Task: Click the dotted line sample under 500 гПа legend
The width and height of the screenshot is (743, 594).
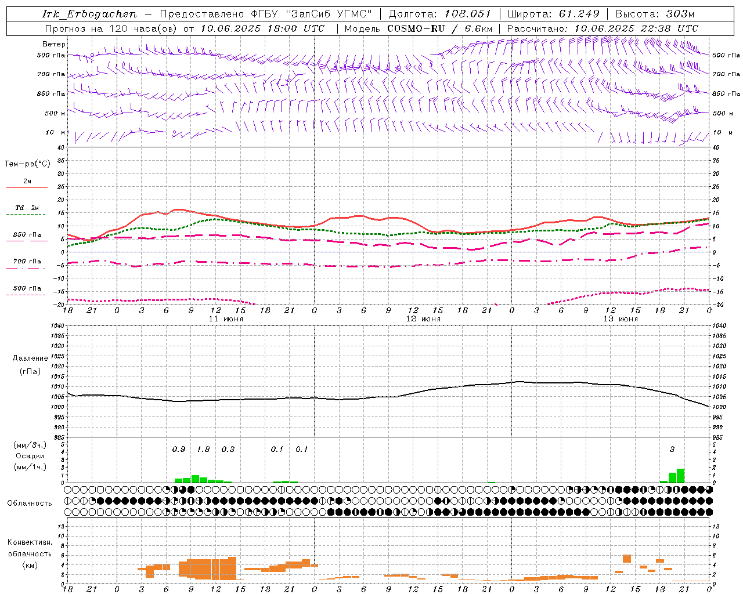Action: [x=27, y=295]
